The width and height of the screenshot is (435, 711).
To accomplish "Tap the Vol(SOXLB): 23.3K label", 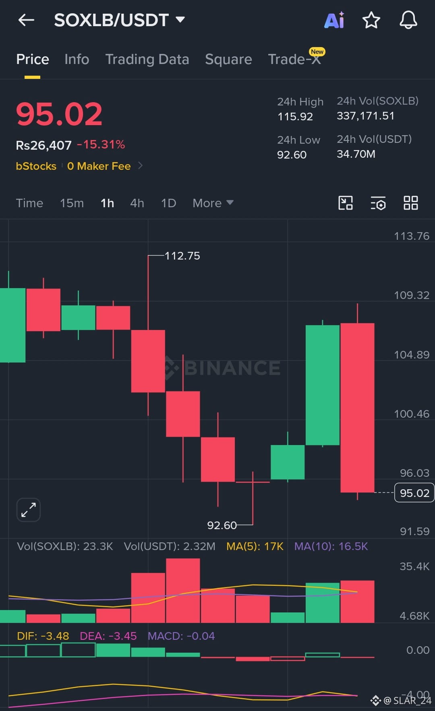I will tap(65, 546).
